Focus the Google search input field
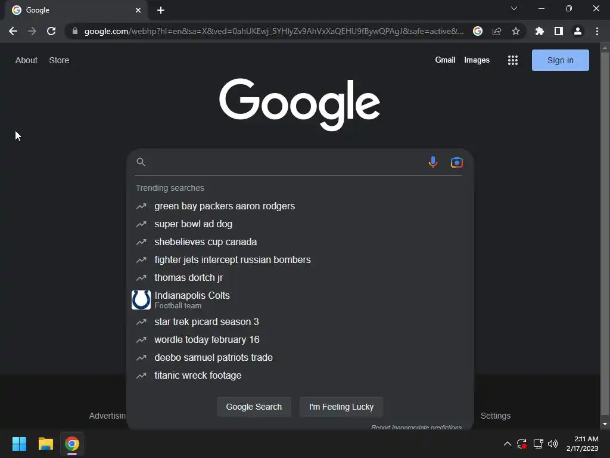610x458 pixels. click(286, 162)
